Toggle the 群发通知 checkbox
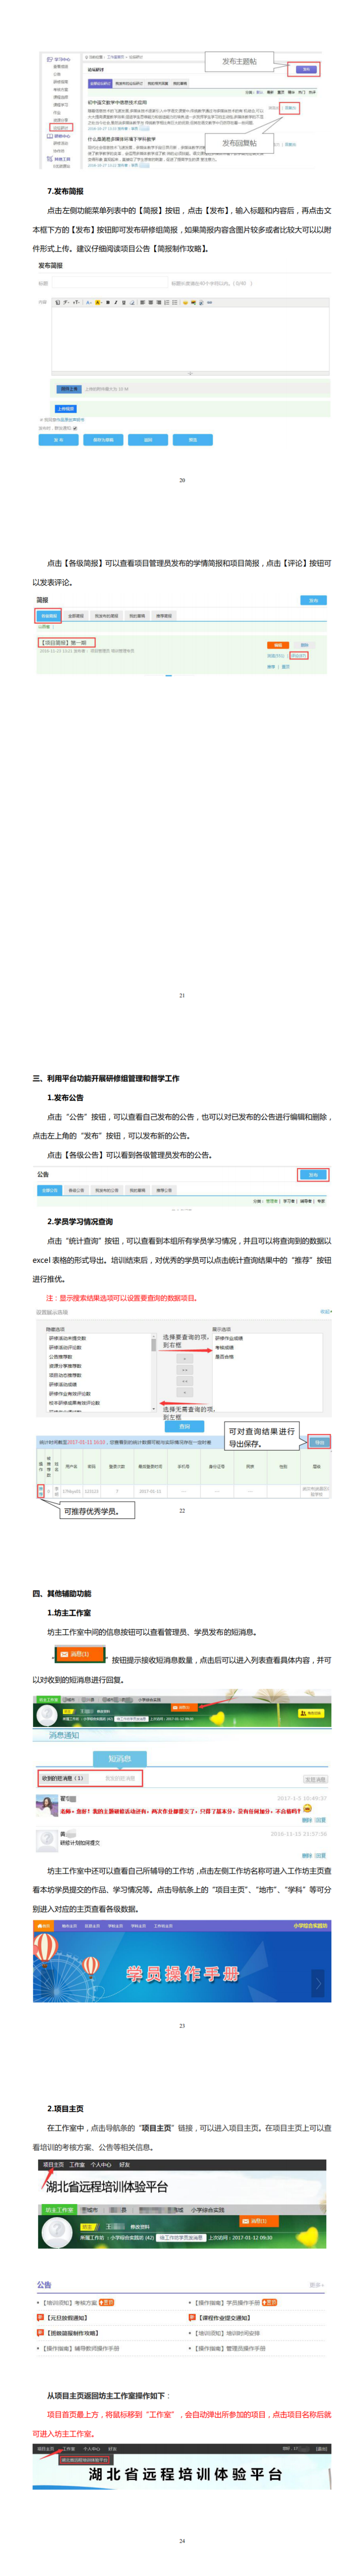The image size is (364, 2576). coord(75,428)
